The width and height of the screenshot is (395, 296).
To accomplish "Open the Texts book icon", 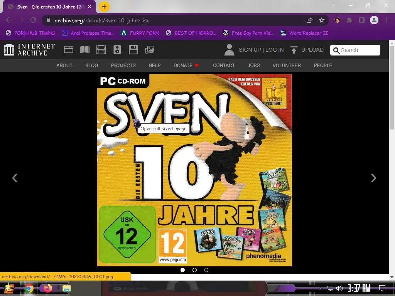I will pos(85,50).
